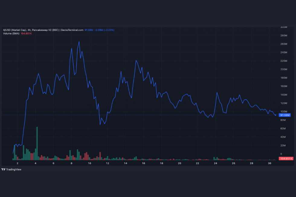Open the 4h timeframe selector

pos(29,30)
